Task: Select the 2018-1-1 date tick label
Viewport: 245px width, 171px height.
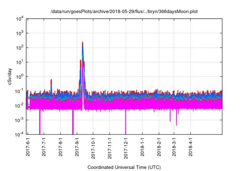Action: tap(142, 148)
